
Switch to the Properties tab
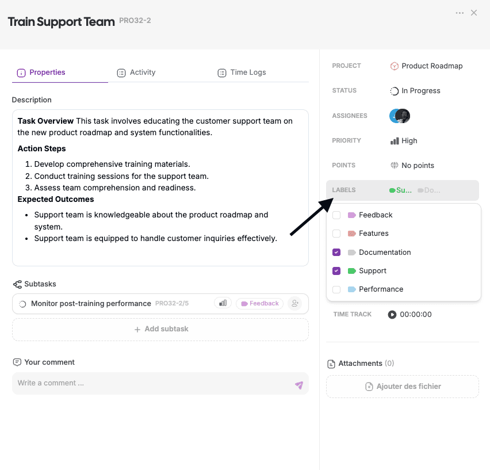click(x=41, y=72)
